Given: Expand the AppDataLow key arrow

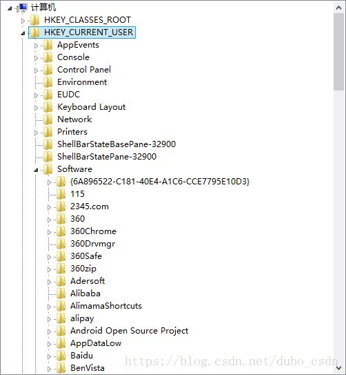Looking at the screenshot, I should point(49,344).
